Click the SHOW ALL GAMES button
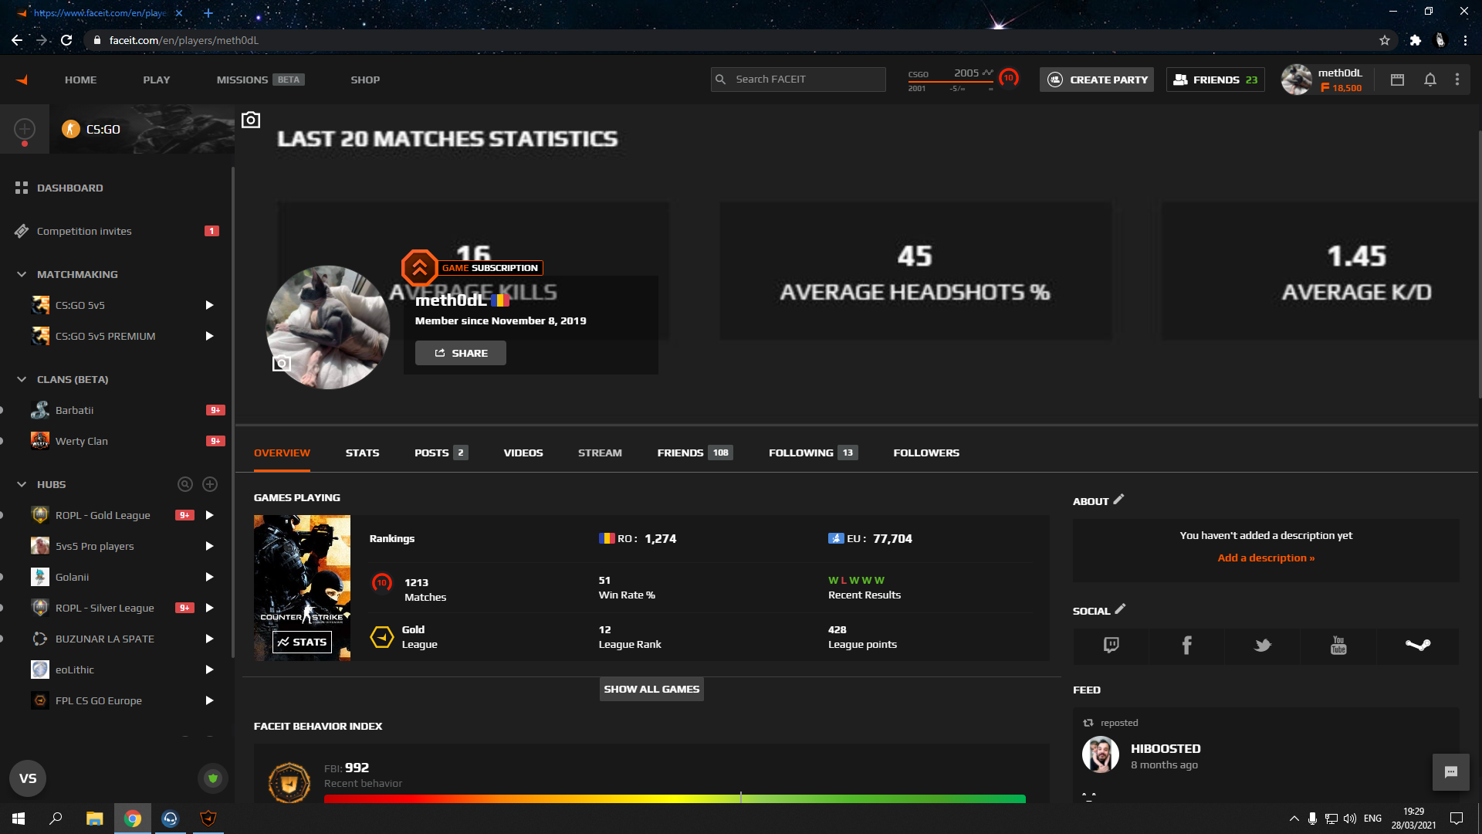The image size is (1482, 834). tap(651, 689)
